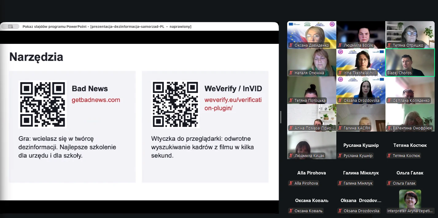Image resolution: width=438 pixels, height=218 pixels.
Task: Click the Bad News QR code
Action: point(43,104)
